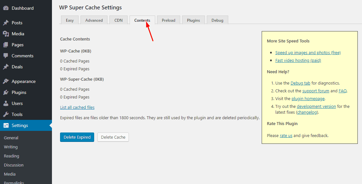
Task: Click the Plugins plug icon
Action: tap(6, 92)
